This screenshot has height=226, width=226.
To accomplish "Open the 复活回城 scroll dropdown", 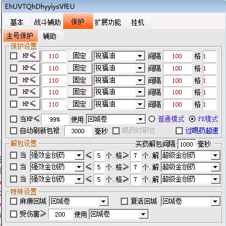I will click(x=215, y=202).
